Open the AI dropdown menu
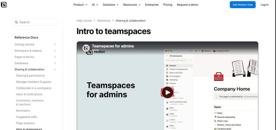Image resolution: width=276 pixels, height=130 pixels. (95, 5)
